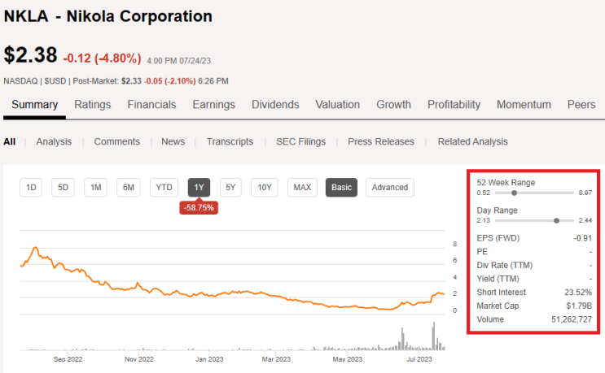605x373 pixels.
Task: Click the day low value 2.13
Action: [483, 220]
